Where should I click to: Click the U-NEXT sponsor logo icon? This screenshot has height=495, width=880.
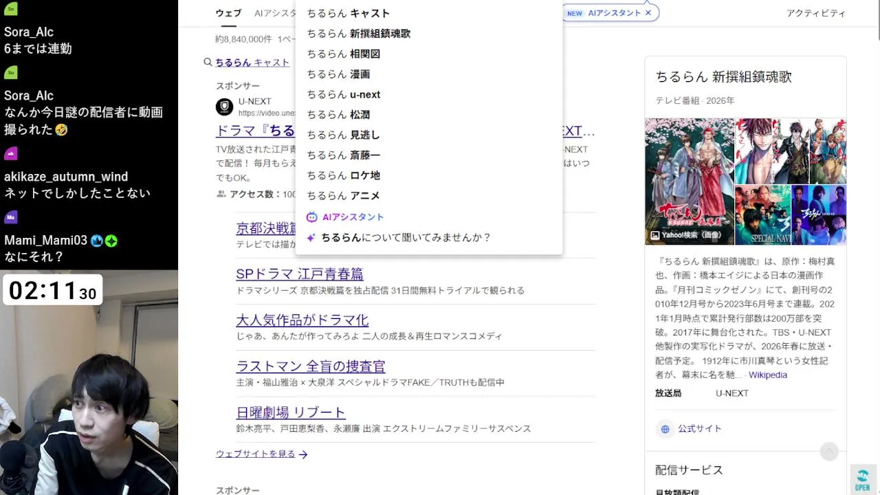(224, 107)
